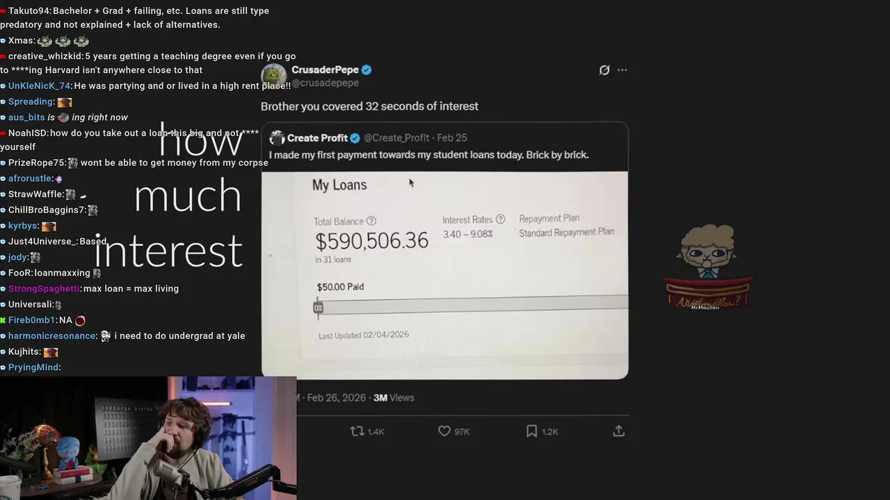Open the @crusadepepe handle link
This screenshot has width=890, height=500.
pyautogui.click(x=325, y=83)
